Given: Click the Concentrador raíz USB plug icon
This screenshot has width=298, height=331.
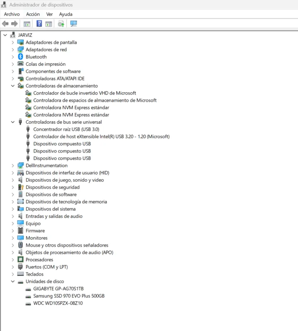Looking at the screenshot, I should (28, 129).
